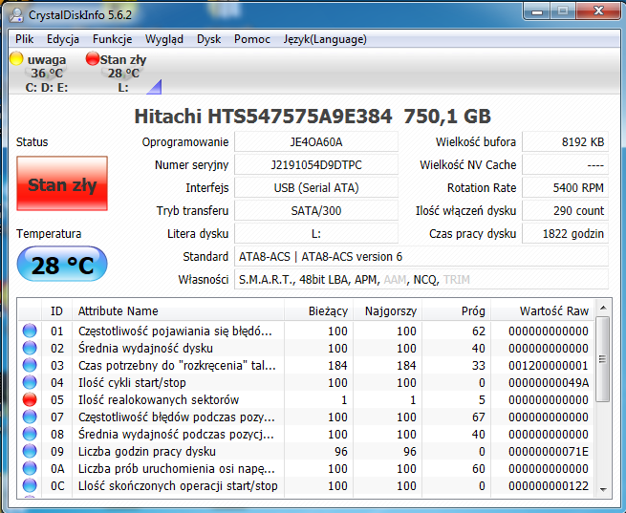Click the interface field 'USB (Serial ATA)'
The height and width of the screenshot is (513, 626).
tap(316, 188)
